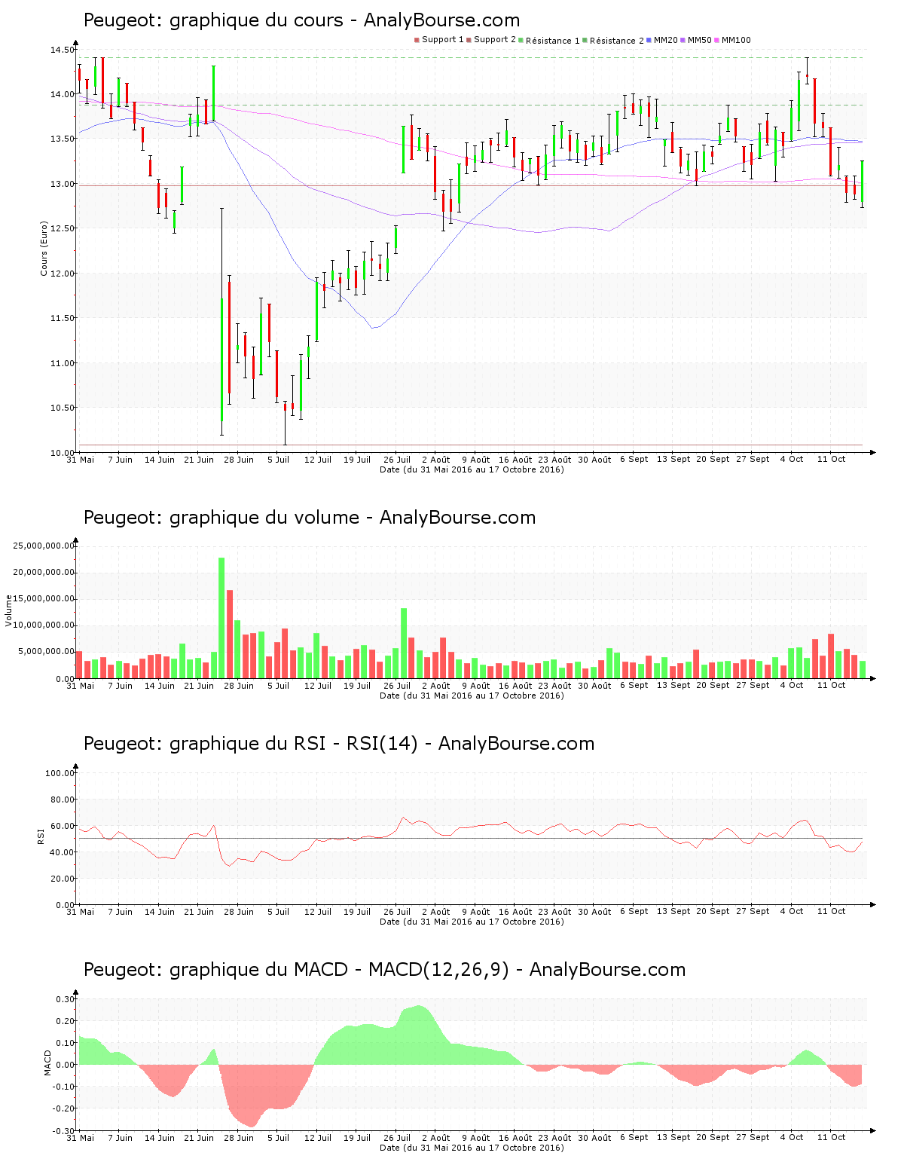Click the blue MM20 legend swatch
Viewport: 904px width, 1168px height.
[x=649, y=40]
